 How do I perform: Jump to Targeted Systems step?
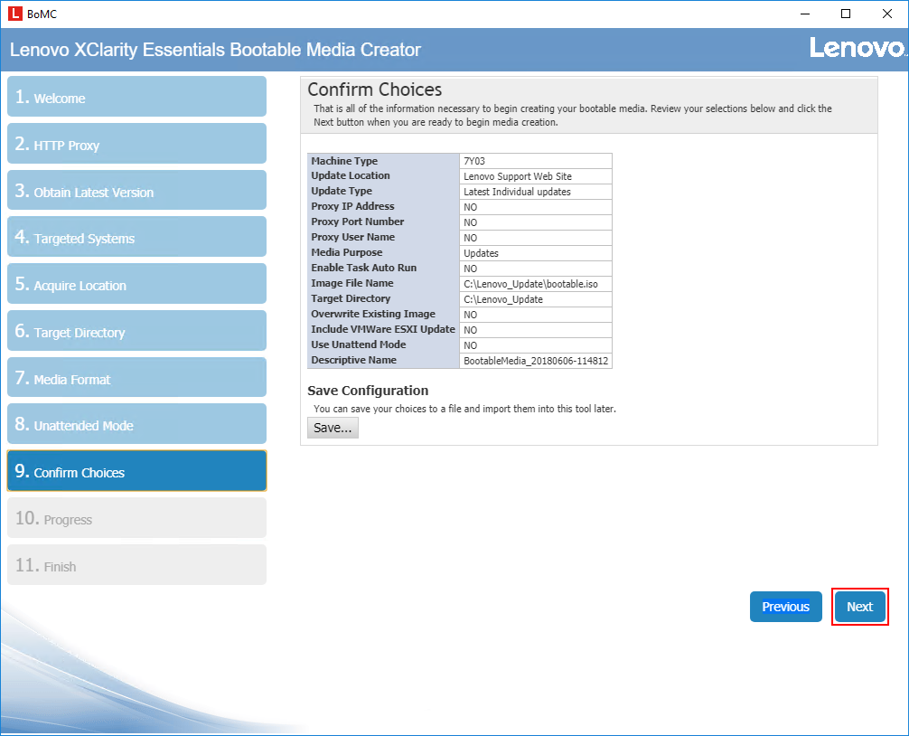pyautogui.click(x=136, y=237)
